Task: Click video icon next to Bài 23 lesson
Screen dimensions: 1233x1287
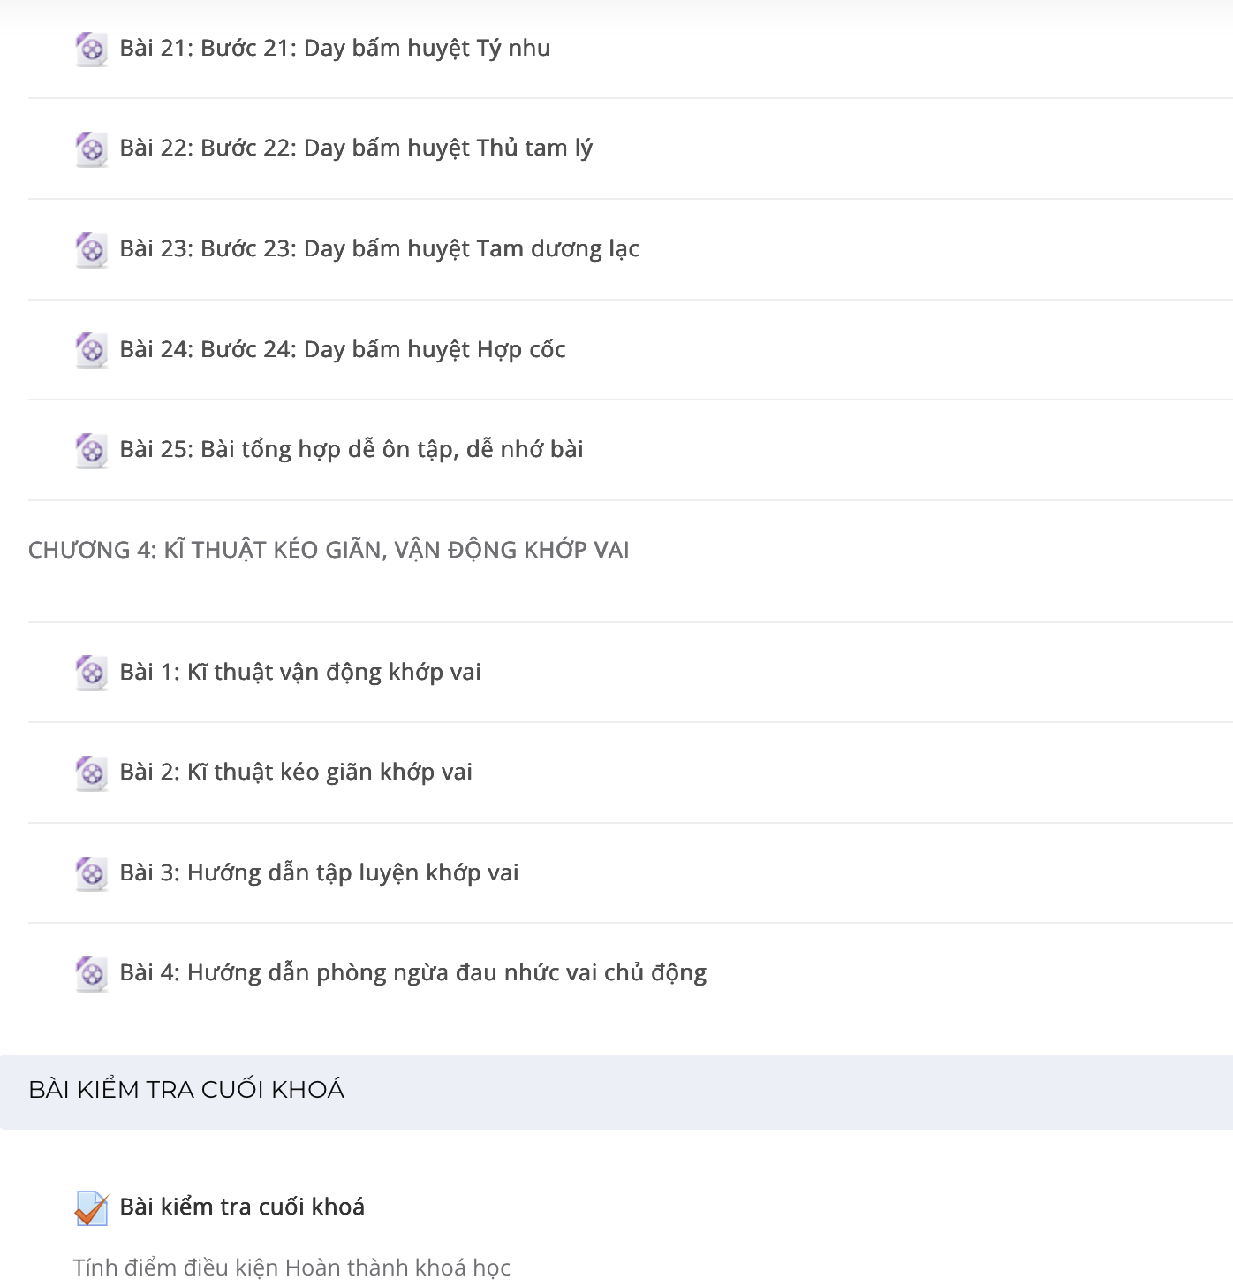Action: [91, 249]
